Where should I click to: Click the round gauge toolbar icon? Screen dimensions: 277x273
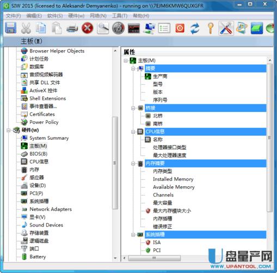[118, 28]
